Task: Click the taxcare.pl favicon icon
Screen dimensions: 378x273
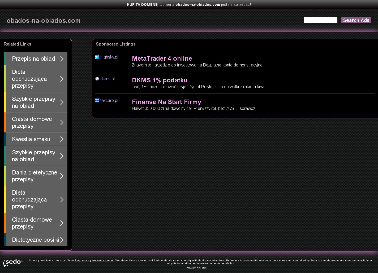Action: pyautogui.click(x=97, y=100)
